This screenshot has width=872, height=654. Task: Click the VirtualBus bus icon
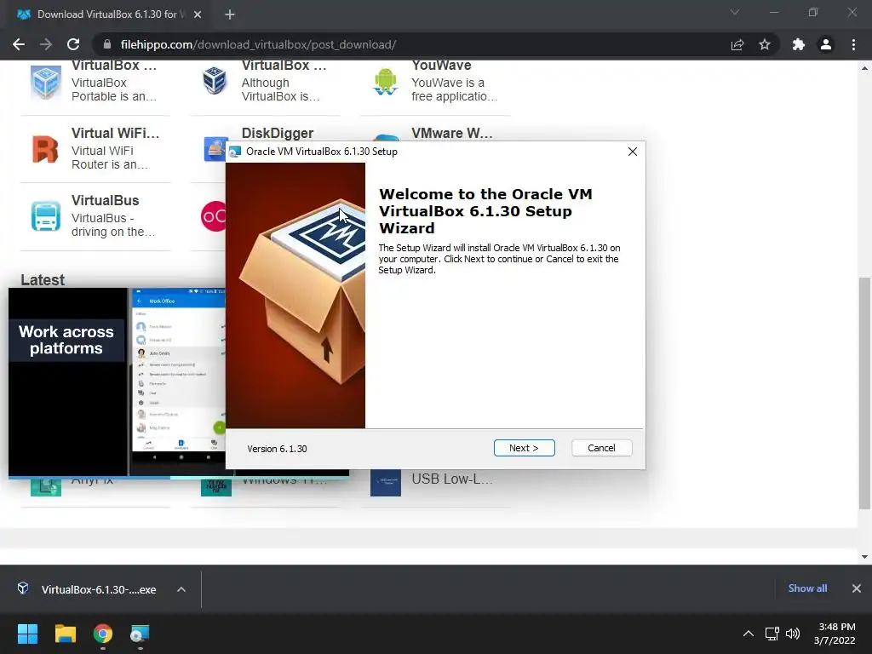(46, 215)
